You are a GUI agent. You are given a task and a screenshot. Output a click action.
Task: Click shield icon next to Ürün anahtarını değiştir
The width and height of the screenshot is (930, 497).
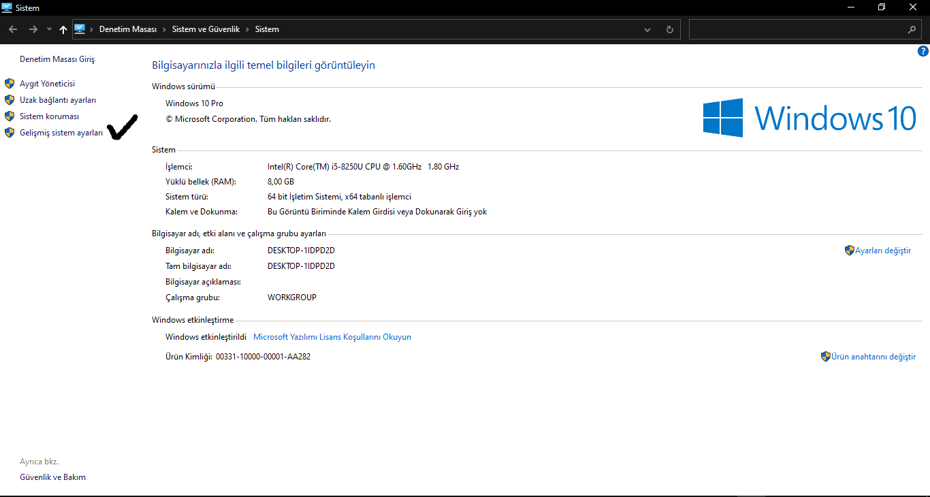pos(826,356)
